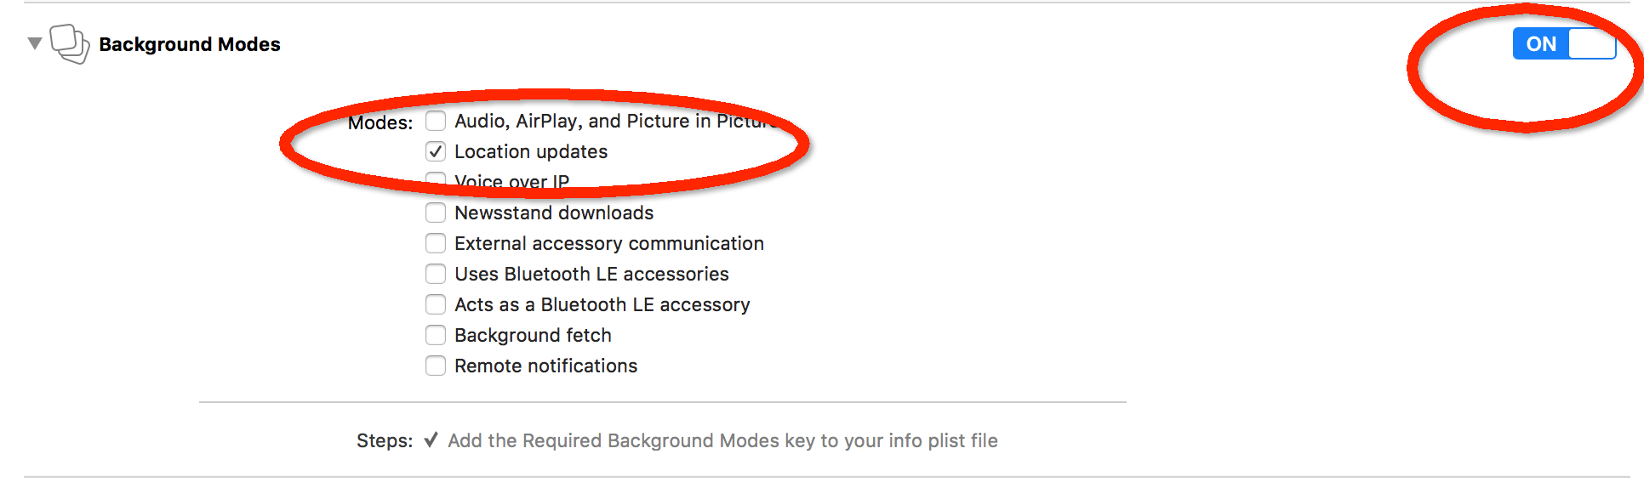The image size is (1644, 488).
Task: Turn off the Background Modes ON switch
Action: 1563,44
